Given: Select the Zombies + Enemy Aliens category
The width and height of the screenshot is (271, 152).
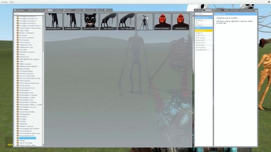Looking at the screenshot, I should (28, 145).
